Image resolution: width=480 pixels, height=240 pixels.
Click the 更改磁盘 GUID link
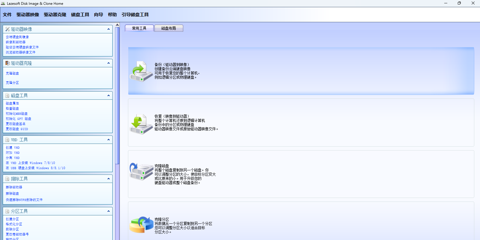click(x=17, y=129)
